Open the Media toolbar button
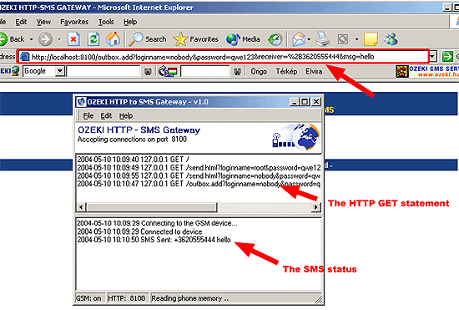The width and height of the screenshot is (459, 310). [x=243, y=39]
